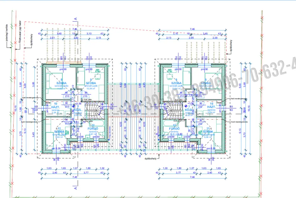Click the section marker A at top
296x198 pixels.
point(75,19)
